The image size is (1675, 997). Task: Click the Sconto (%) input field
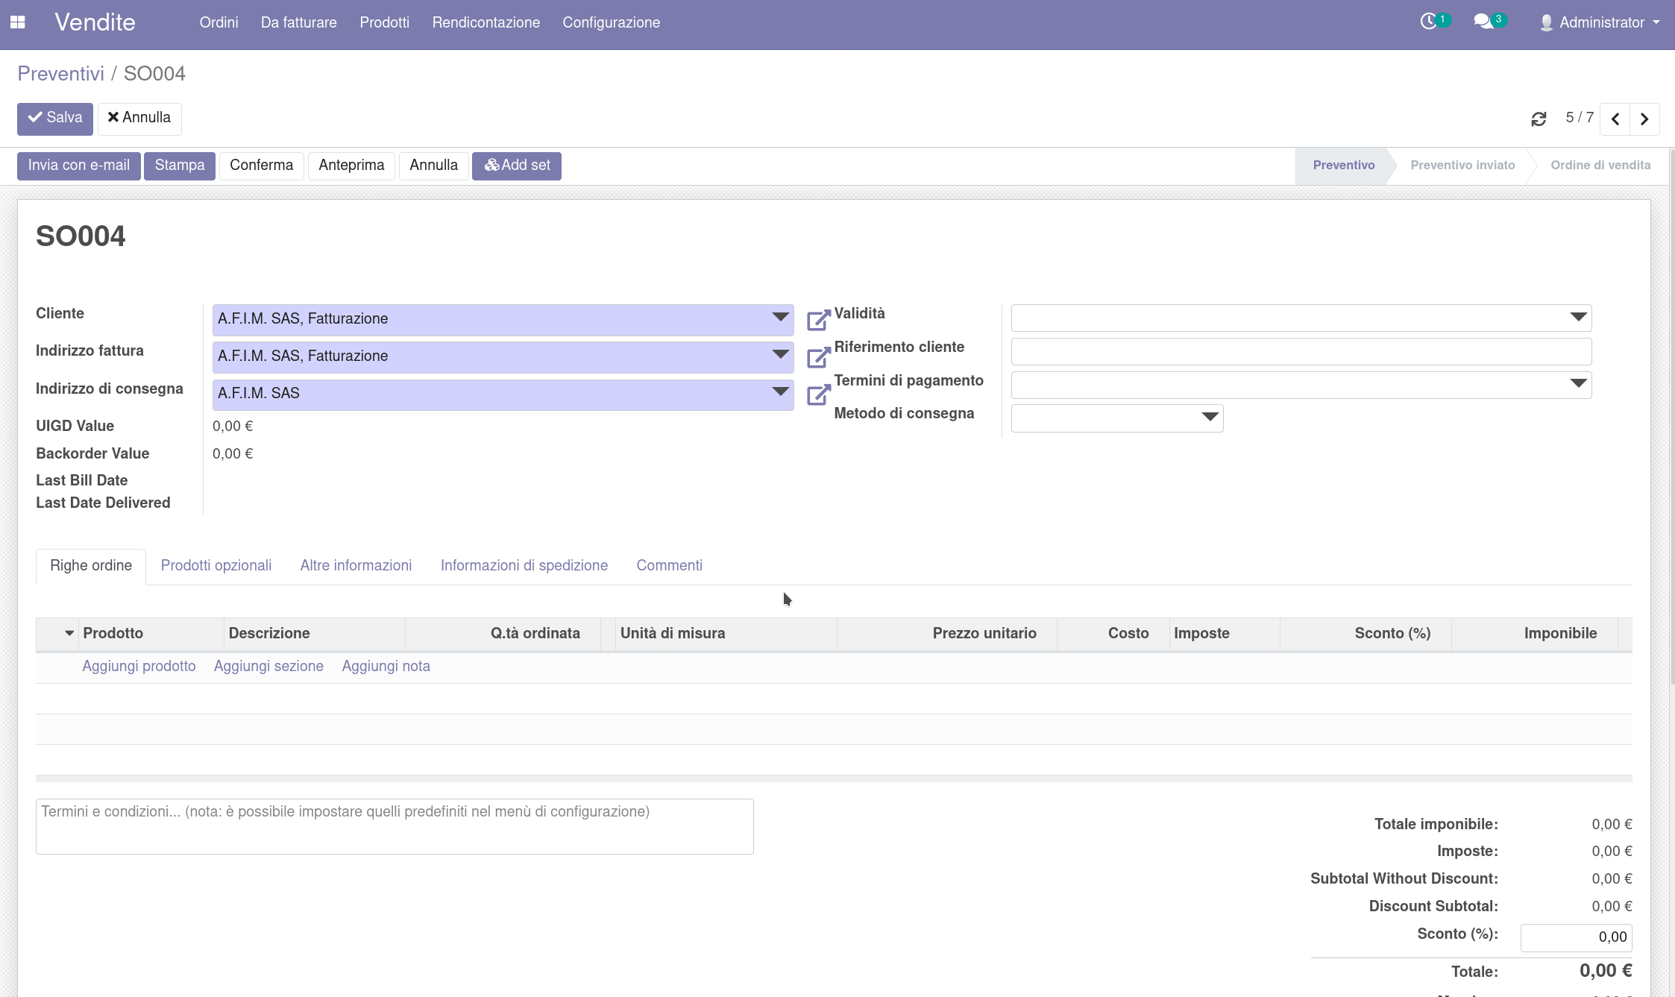[x=1576, y=937]
